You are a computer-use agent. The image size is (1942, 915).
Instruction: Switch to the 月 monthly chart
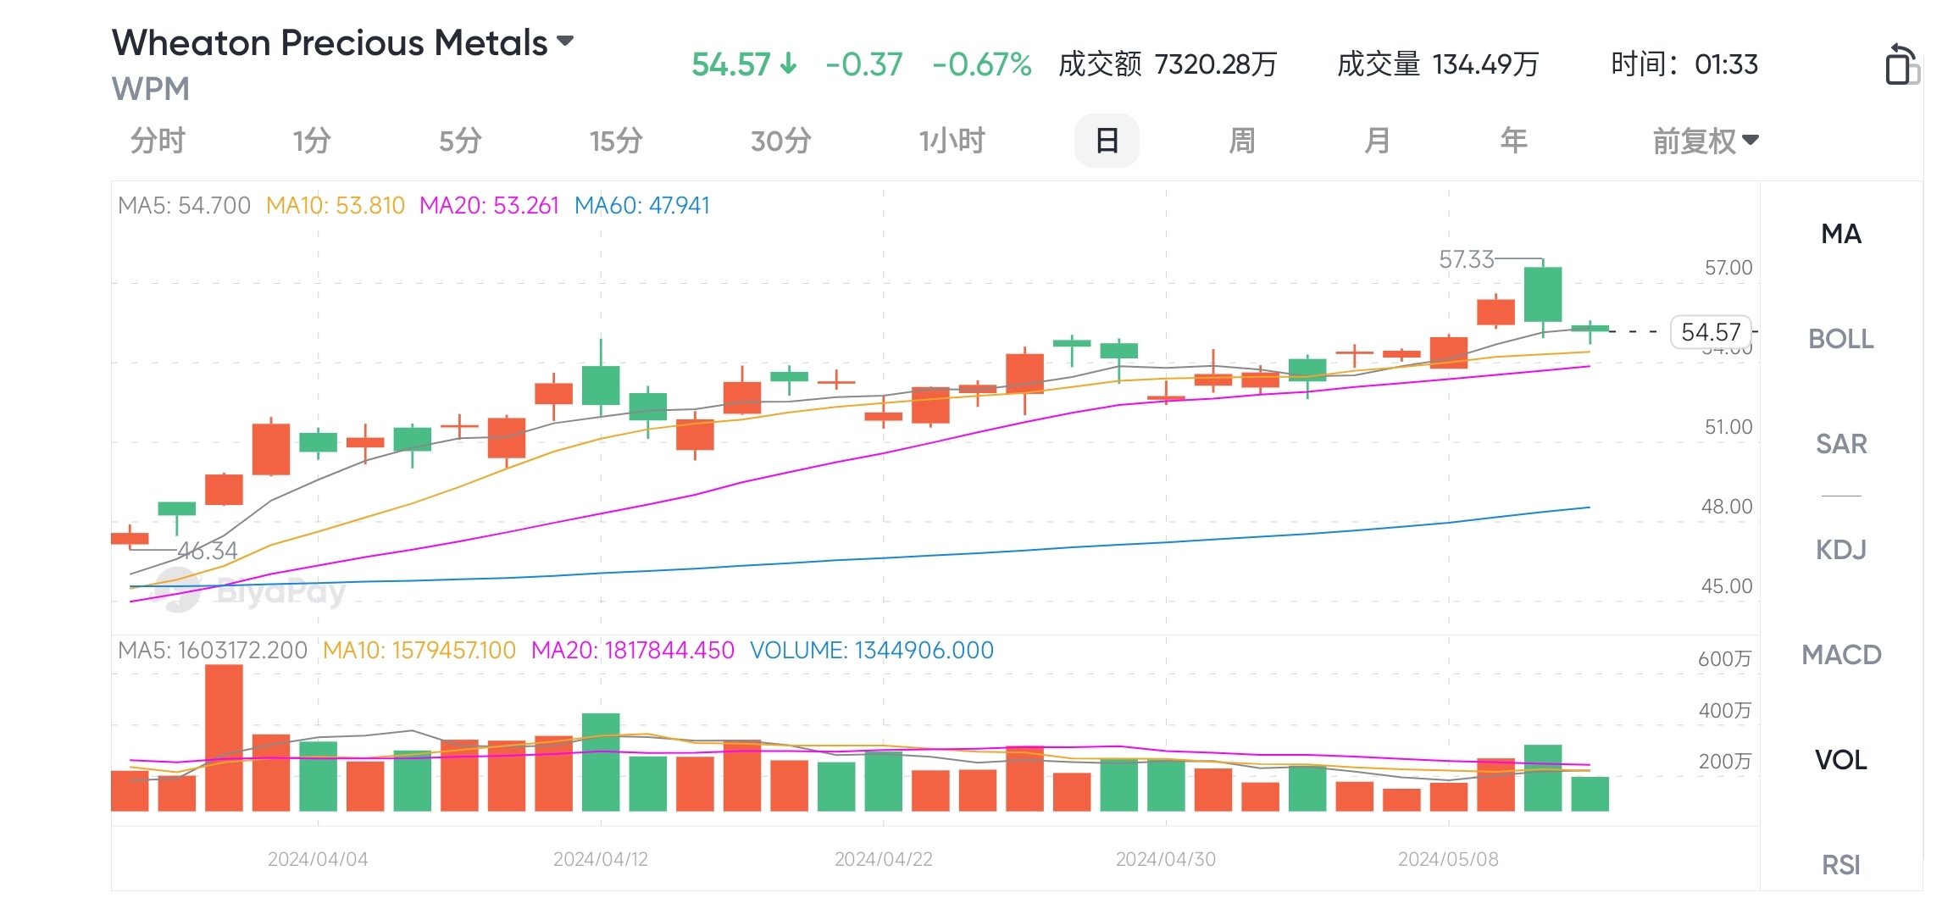(x=1378, y=141)
